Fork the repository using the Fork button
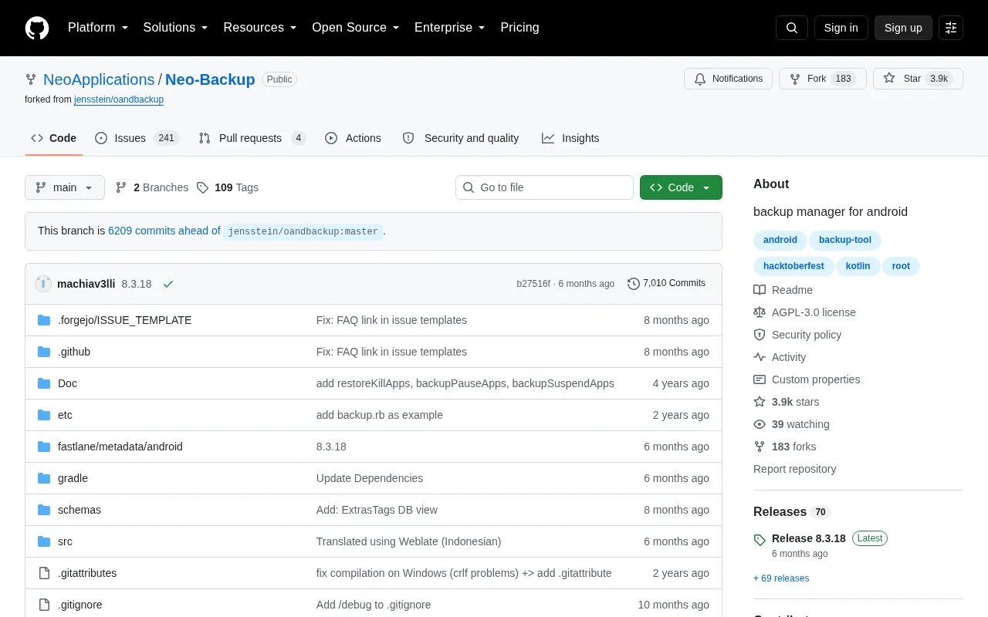The width and height of the screenshot is (988, 617). pos(823,79)
